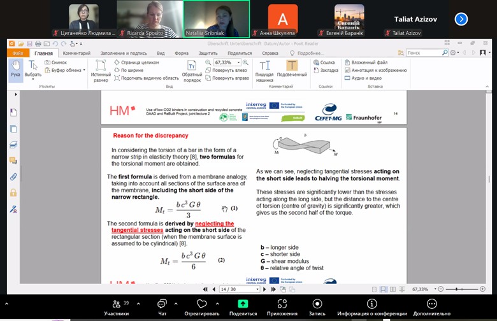Open the Security lock panel in the sidebar
Image resolution: width=497 pixels, height=321 pixels.
[x=13, y=192]
